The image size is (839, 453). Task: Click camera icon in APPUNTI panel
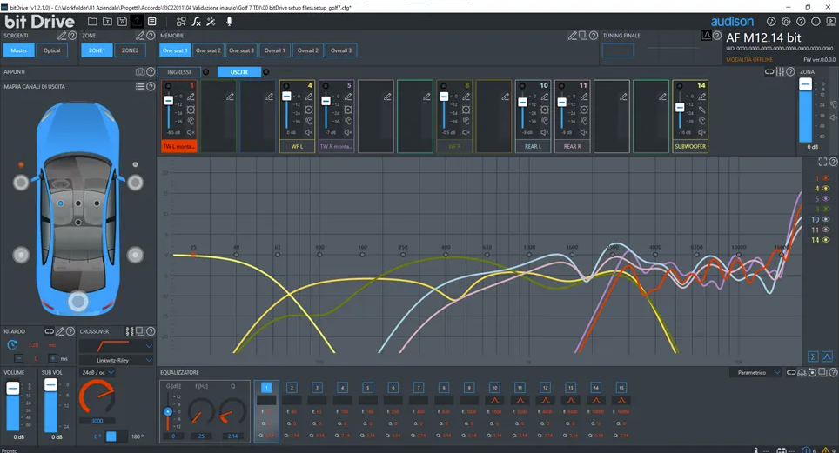click(x=140, y=71)
